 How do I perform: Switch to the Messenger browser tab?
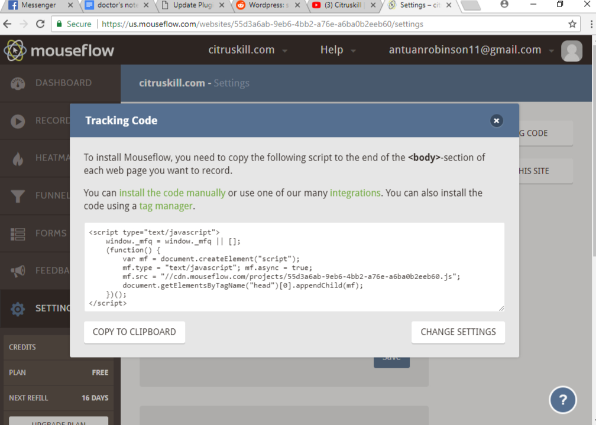(x=38, y=5)
